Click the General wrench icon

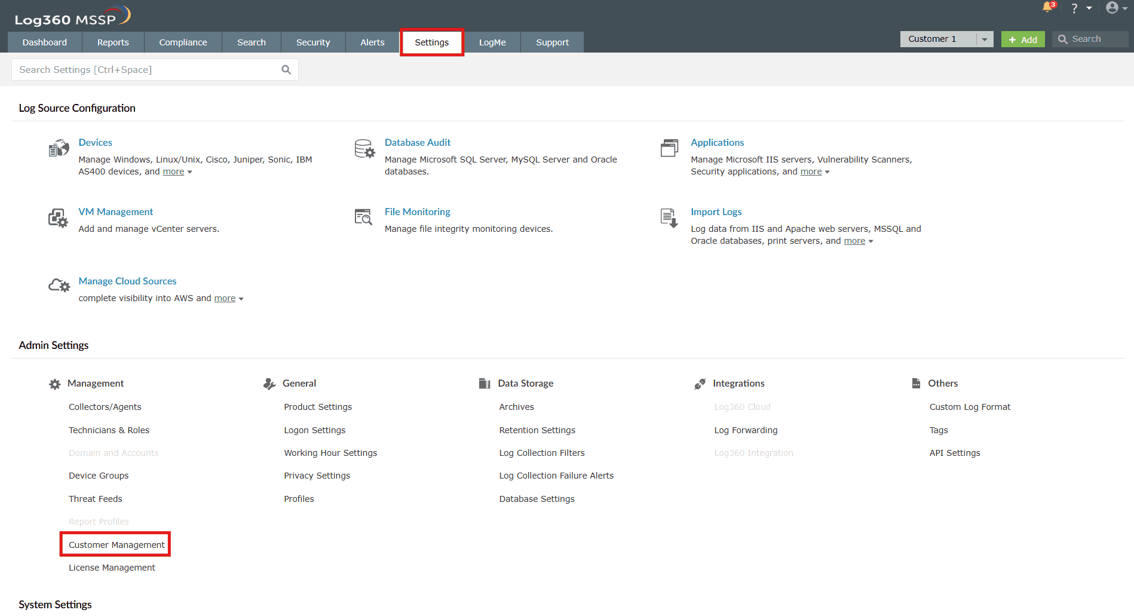[269, 384]
